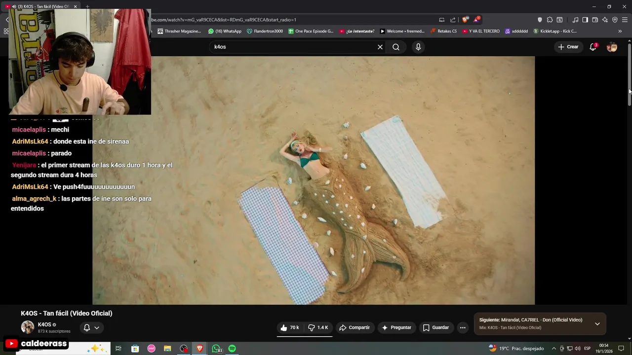Click the video player area

(313, 180)
